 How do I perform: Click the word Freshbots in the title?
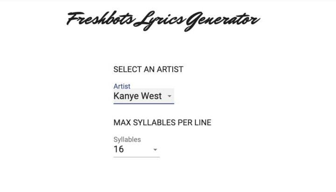pos(99,20)
